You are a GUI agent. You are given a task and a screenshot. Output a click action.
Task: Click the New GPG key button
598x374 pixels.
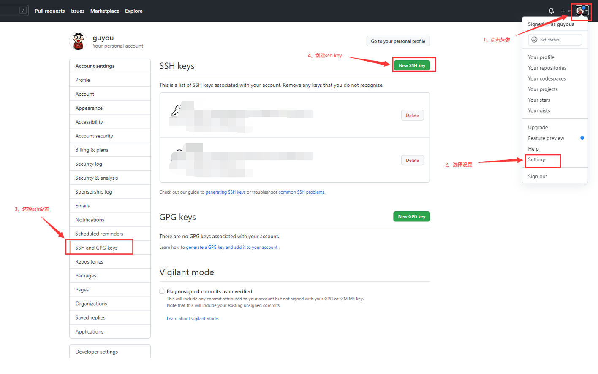[x=411, y=216]
